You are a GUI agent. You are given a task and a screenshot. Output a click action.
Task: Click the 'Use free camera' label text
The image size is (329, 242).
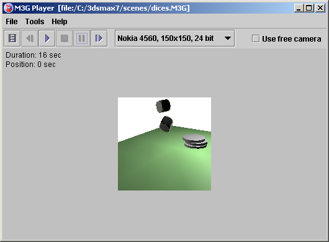point(291,39)
